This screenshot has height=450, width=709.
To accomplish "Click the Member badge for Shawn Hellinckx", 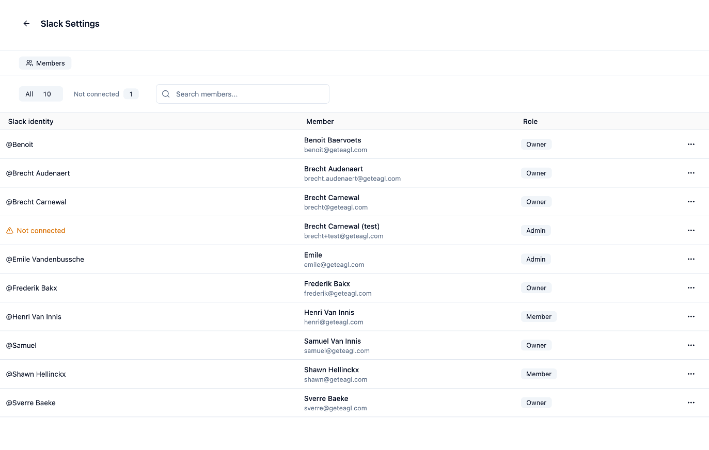I will [539, 374].
